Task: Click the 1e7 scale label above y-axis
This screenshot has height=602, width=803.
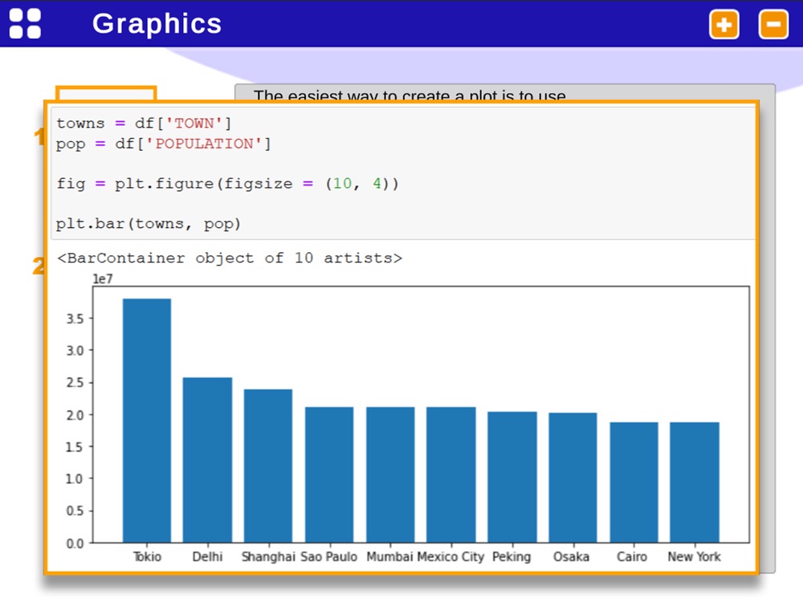Action: click(x=102, y=279)
